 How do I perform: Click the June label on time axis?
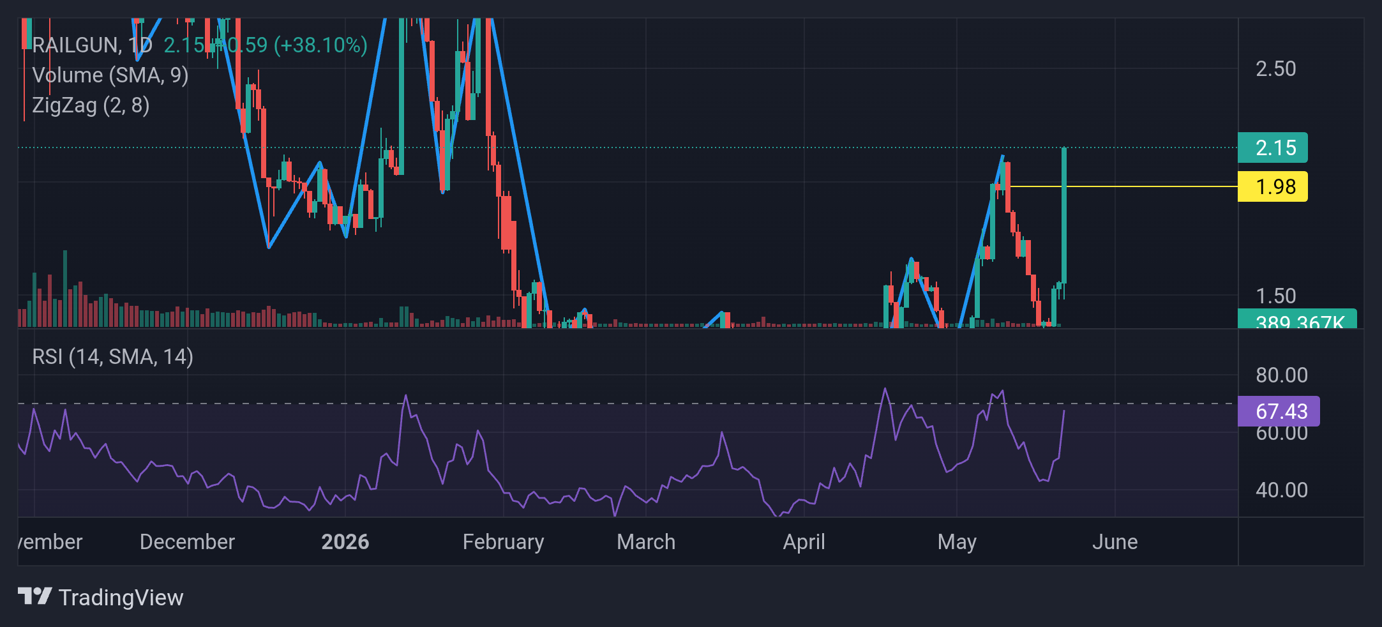1115,542
